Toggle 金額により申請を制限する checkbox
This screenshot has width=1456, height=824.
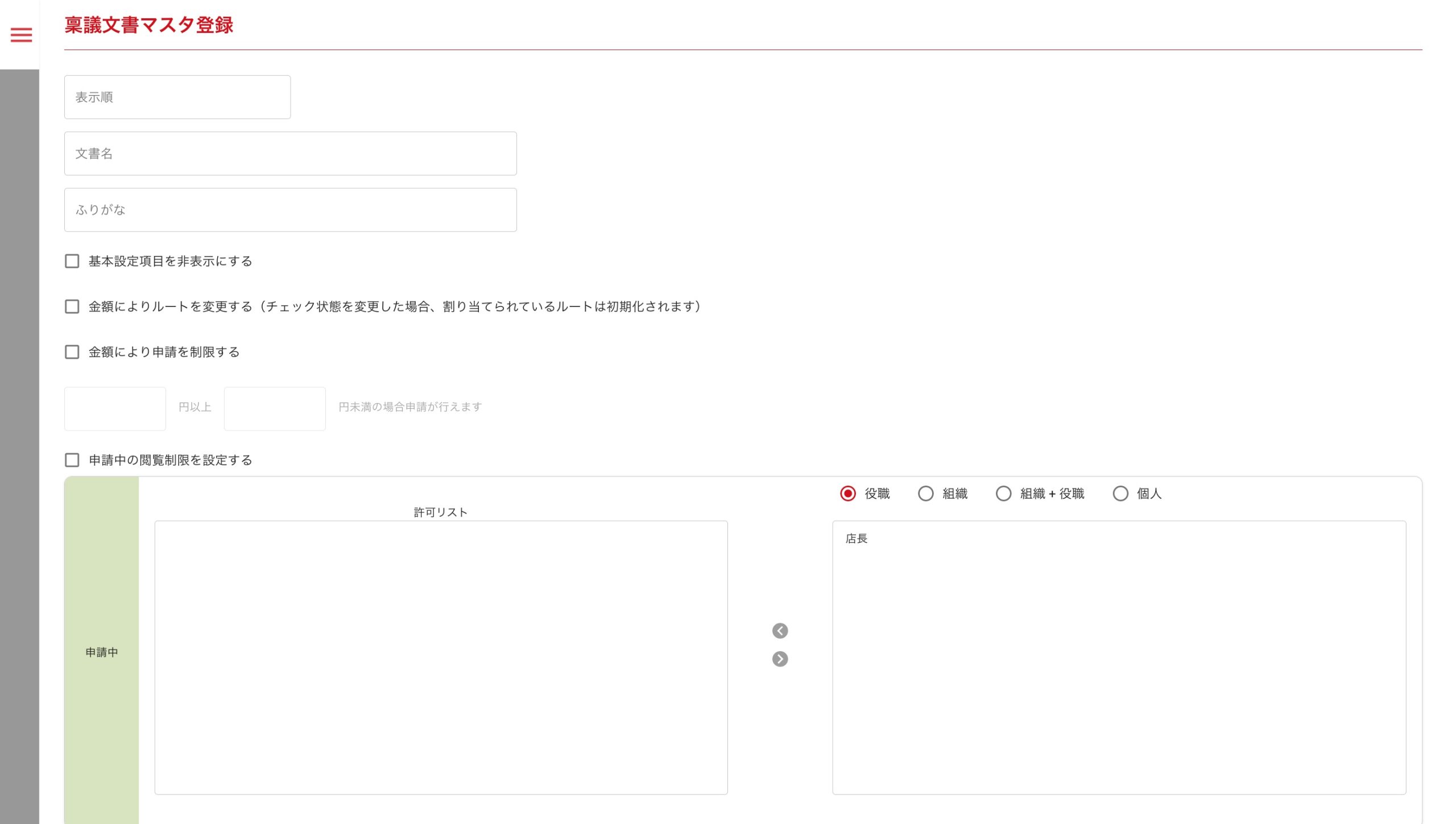pyautogui.click(x=72, y=352)
